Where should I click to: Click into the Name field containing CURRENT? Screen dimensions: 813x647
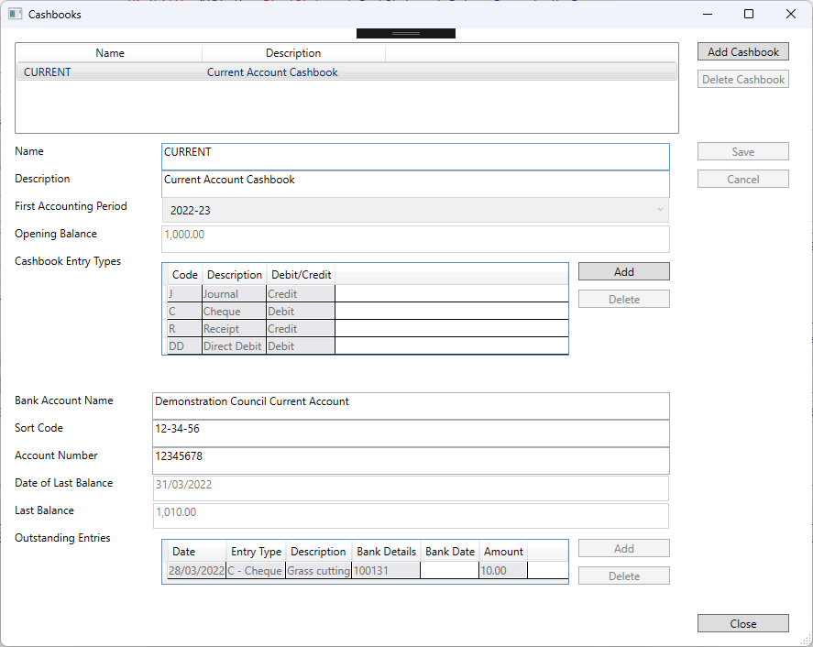click(x=415, y=157)
